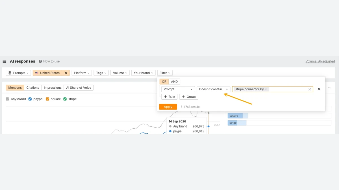Open the Prompt field selector
This screenshot has width=339, height=190.
click(178, 89)
